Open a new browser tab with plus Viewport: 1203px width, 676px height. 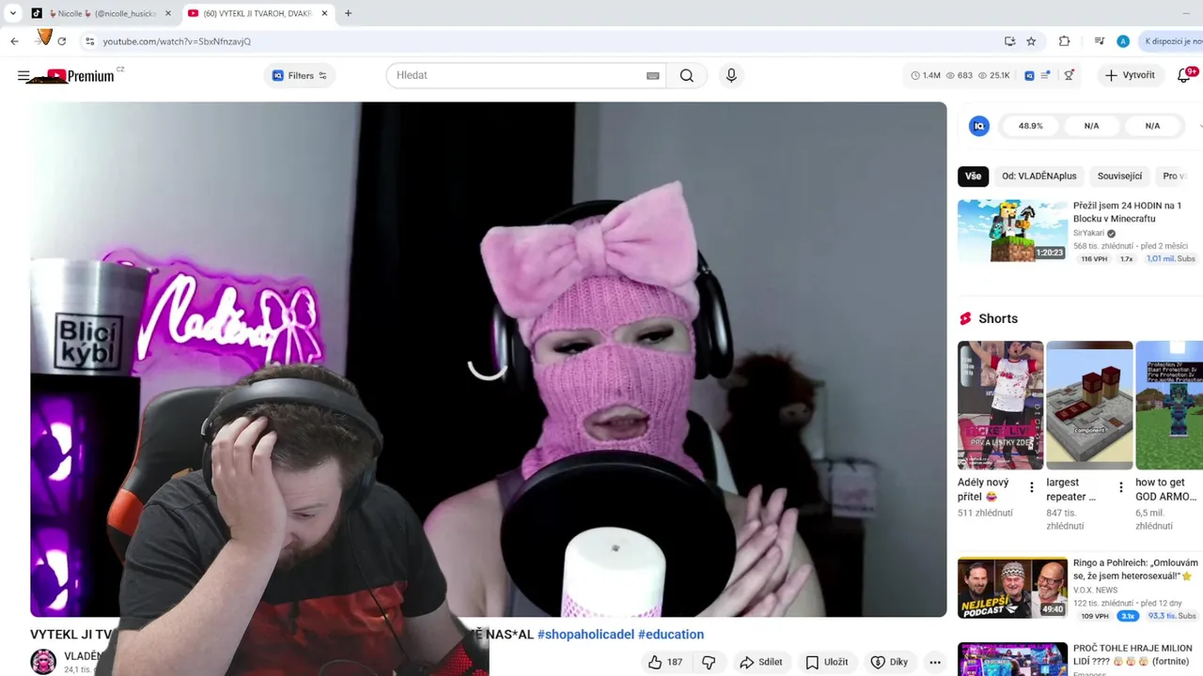tap(348, 14)
